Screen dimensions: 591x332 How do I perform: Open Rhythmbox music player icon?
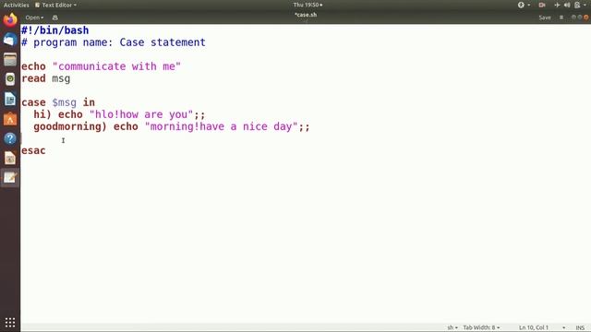point(10,79)
